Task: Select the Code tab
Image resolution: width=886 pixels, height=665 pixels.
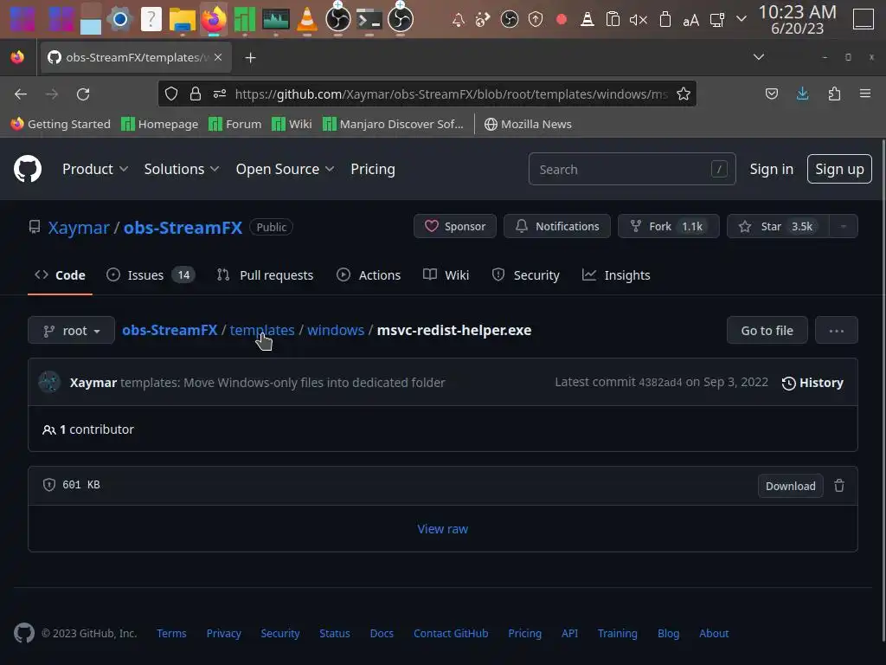Action: click(x=60, y=274)
